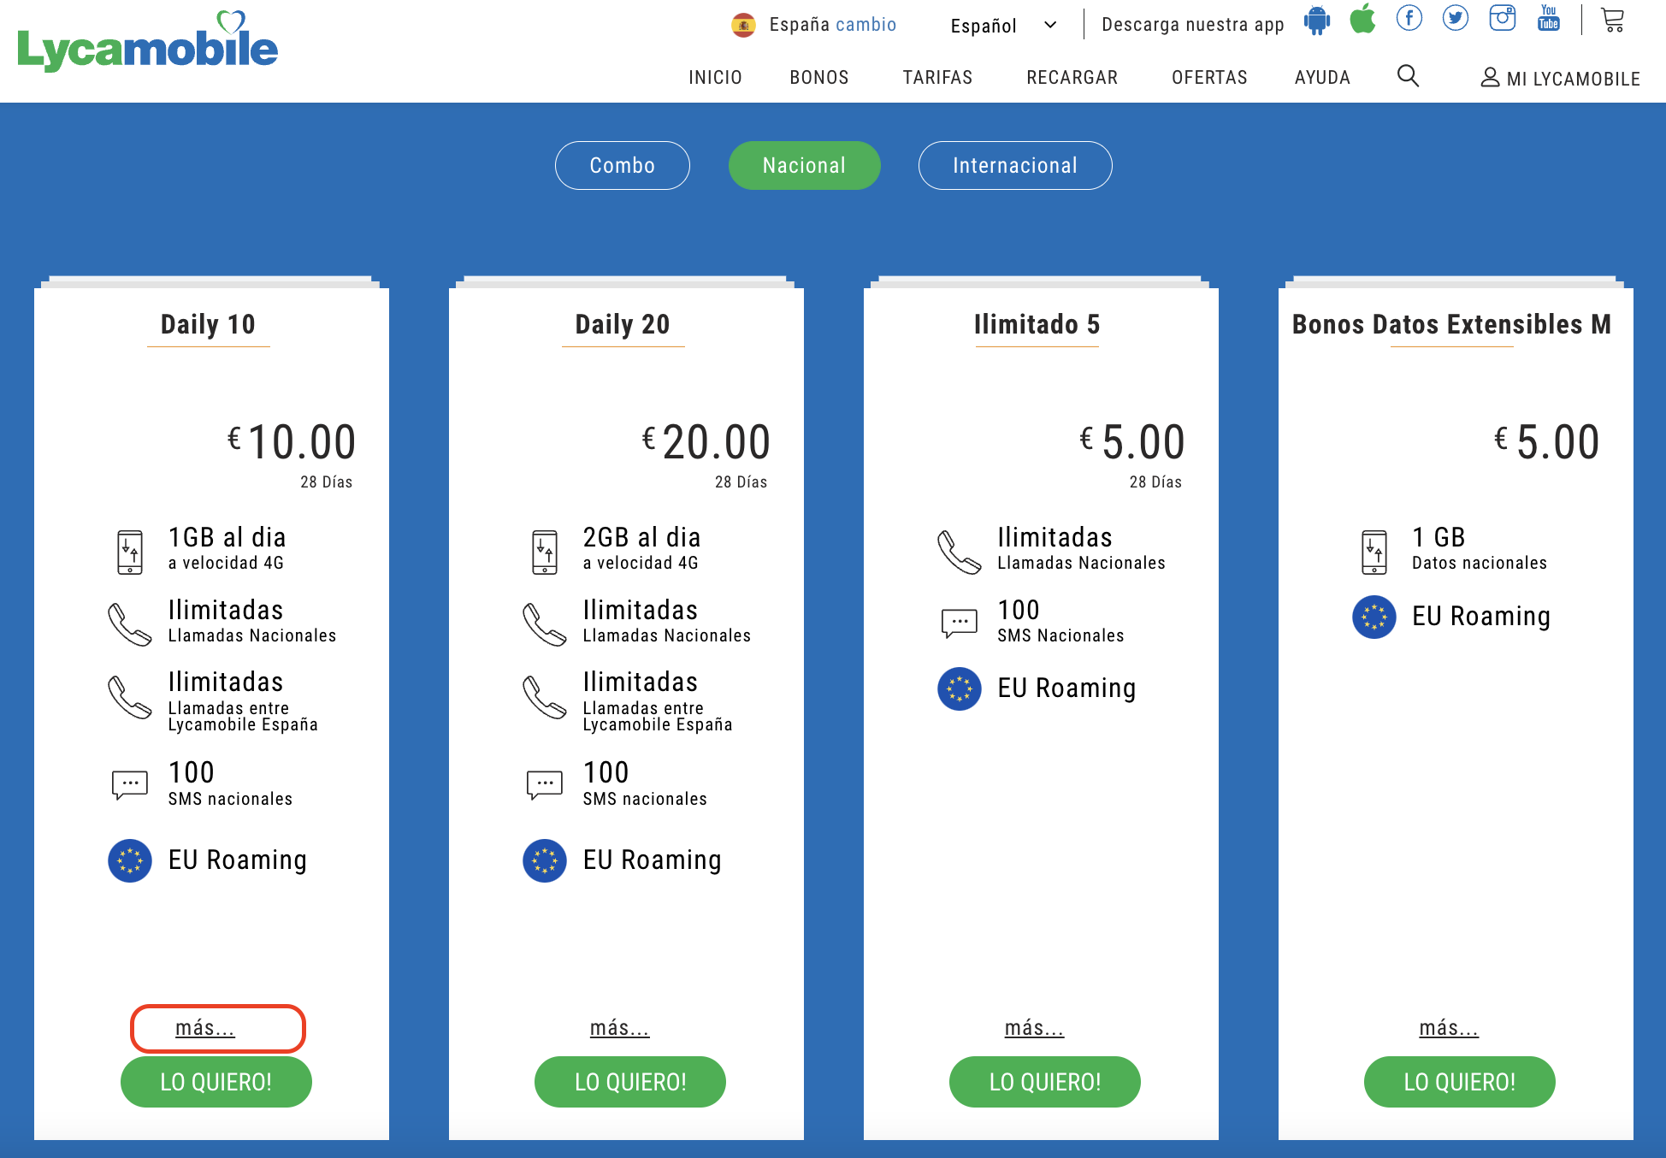Click the Lycamobile logo
This screenshot has height=1158, width=1666.
(147, 41)
